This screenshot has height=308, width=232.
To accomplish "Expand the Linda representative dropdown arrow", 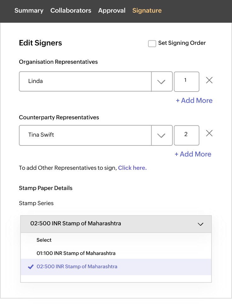I will tap(161, 82).
